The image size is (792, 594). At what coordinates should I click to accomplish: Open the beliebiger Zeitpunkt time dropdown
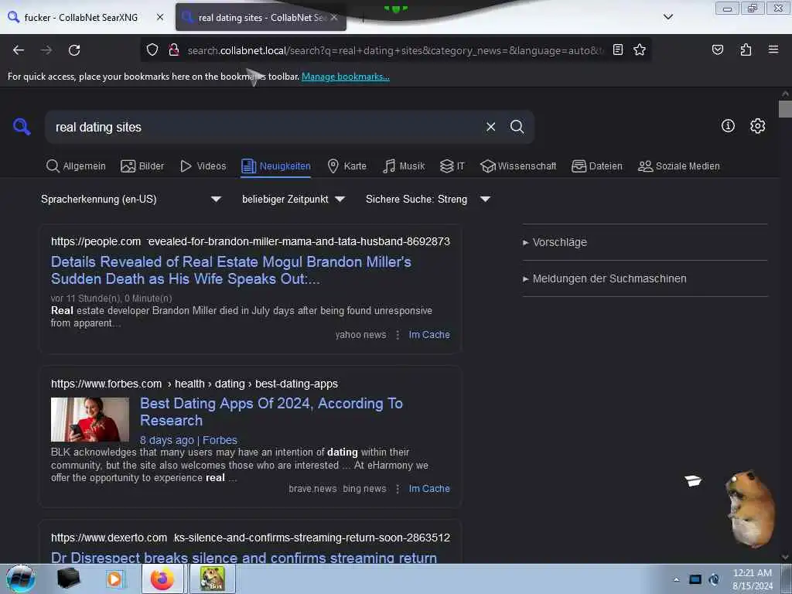point(293,199)
